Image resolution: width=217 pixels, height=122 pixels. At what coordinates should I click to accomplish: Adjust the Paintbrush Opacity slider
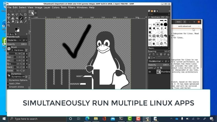pyautogui.click(x=17, y=44)
